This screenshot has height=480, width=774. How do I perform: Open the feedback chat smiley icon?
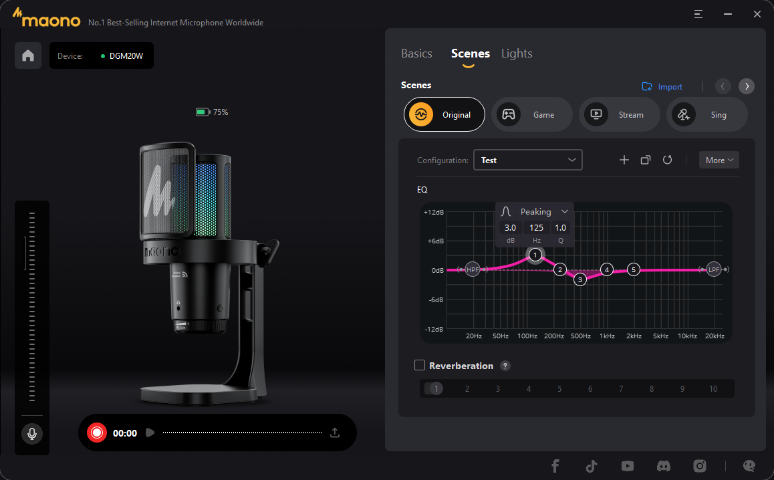pos(749,466)
